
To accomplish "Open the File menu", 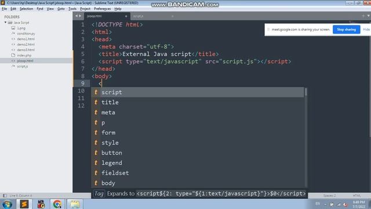I will [x=5, y=9].
